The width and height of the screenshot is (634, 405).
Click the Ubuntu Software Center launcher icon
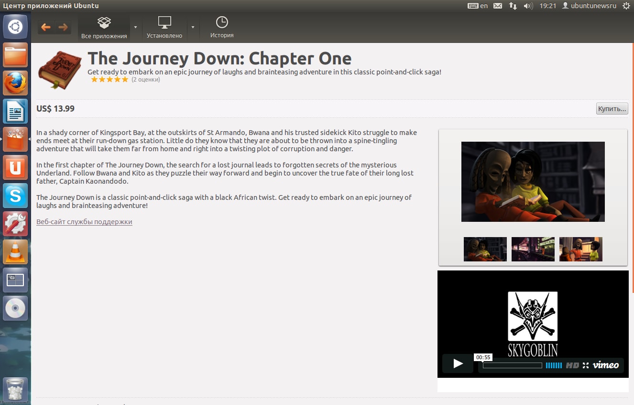15,139
